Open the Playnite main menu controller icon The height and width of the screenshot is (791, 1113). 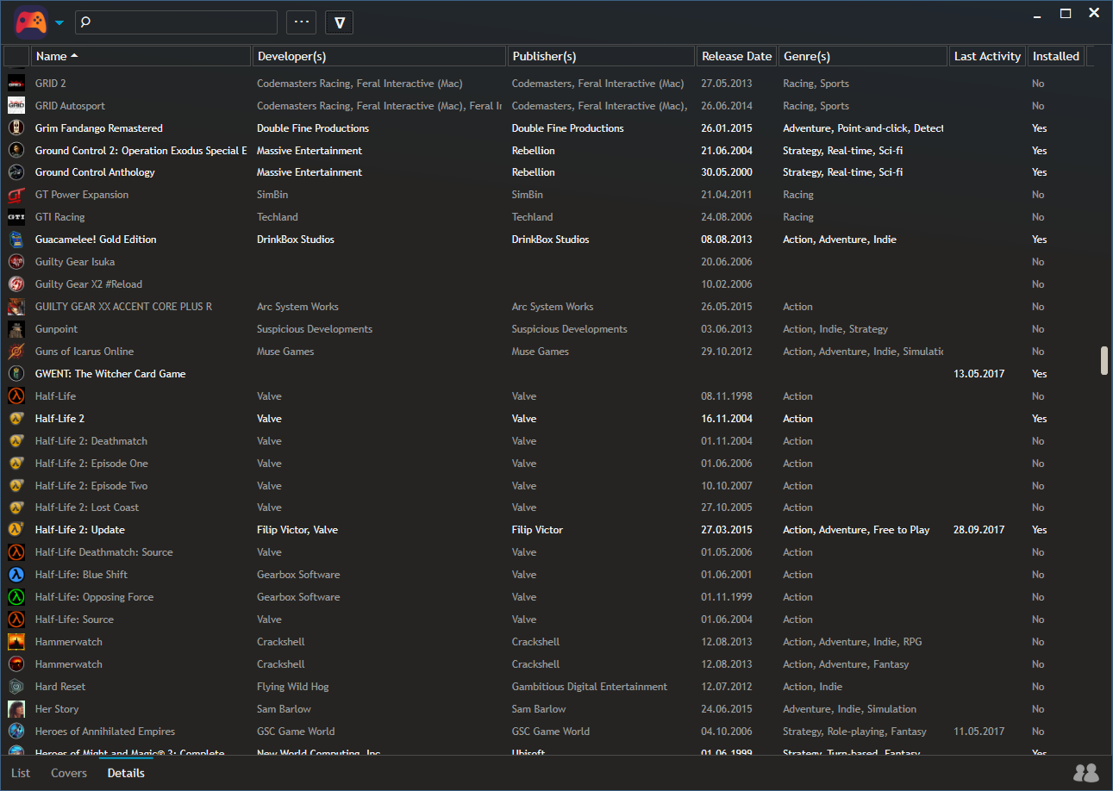tap(30, 22)
